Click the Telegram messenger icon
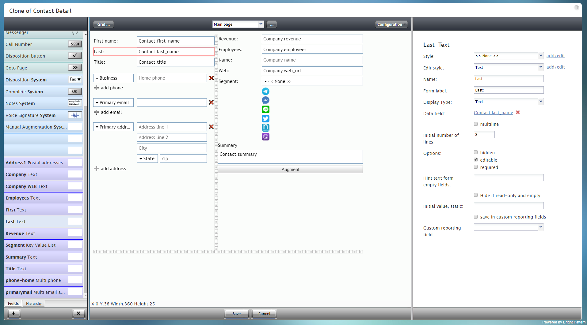This screenshot has height=325, width=587. coord(265,91)
